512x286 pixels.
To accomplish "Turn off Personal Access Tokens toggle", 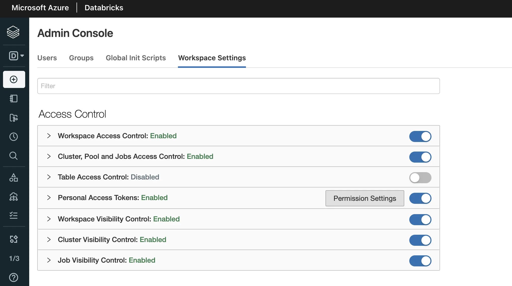I will (420, 198).
